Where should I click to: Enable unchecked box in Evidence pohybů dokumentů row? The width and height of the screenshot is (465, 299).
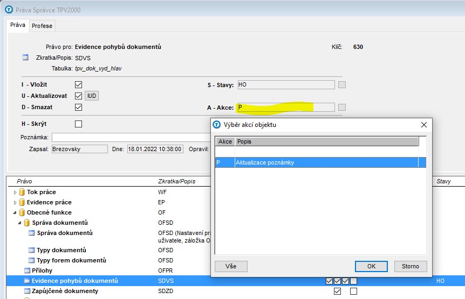[353, 281]
